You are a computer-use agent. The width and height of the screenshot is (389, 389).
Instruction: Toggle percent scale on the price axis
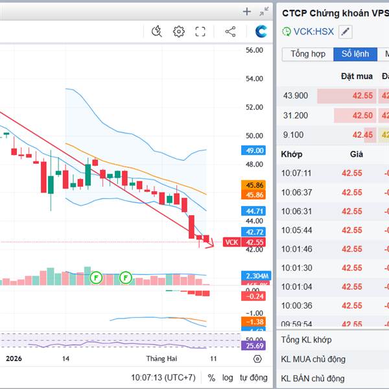pyautogui.click(x=211, y=377)
